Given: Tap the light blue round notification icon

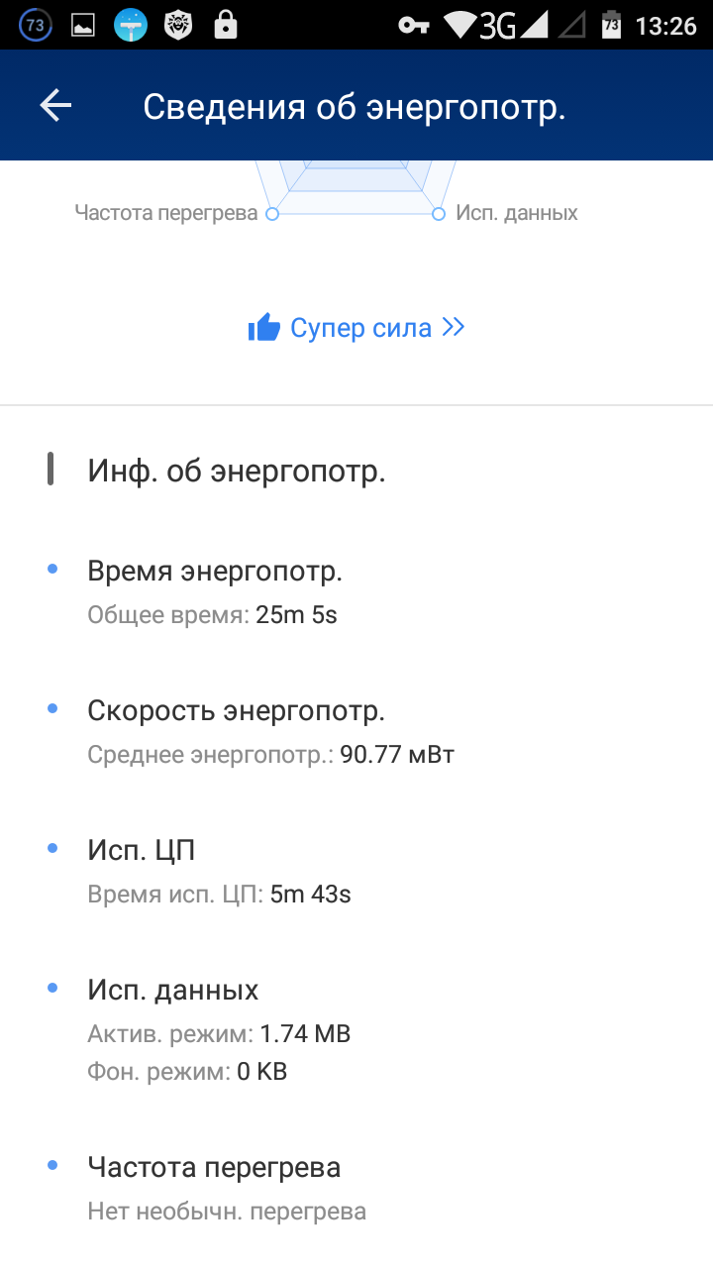Looking at the screenshot, I should click(x=131, y=26).
